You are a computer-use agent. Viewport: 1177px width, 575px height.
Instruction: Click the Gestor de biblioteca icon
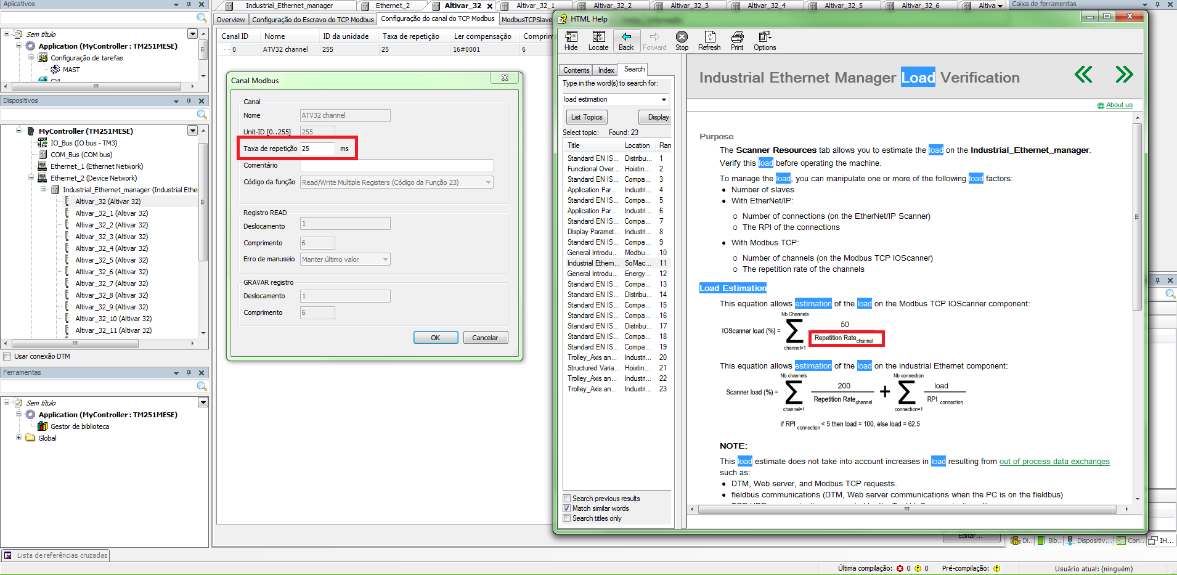pyautogui.click(x=43, y=426)
